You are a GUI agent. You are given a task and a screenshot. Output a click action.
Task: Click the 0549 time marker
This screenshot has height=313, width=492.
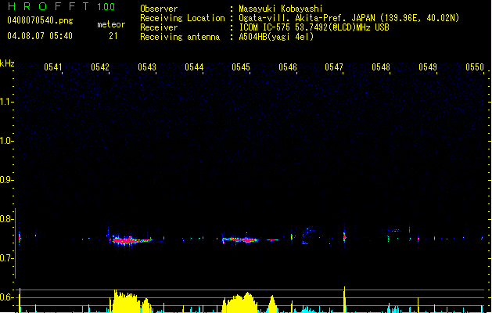[428, 67]
